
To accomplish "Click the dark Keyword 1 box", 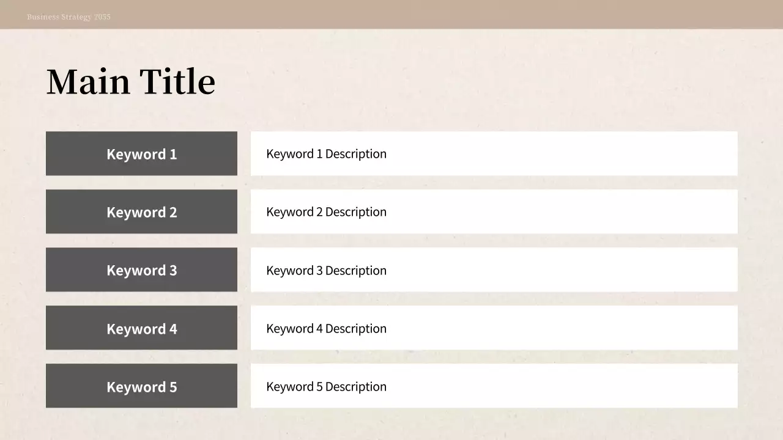I will click(141, 153).
